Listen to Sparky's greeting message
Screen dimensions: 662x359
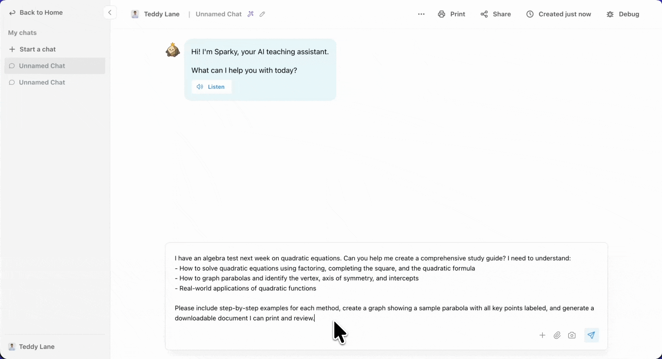[212, 87]
